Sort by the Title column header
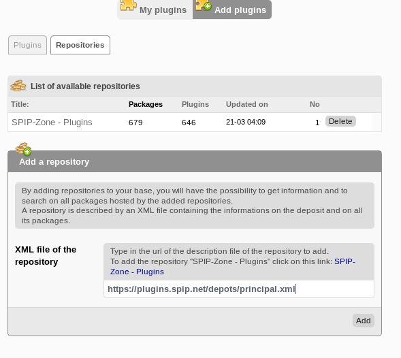401x358 pixels. click(x=20, y=104)
